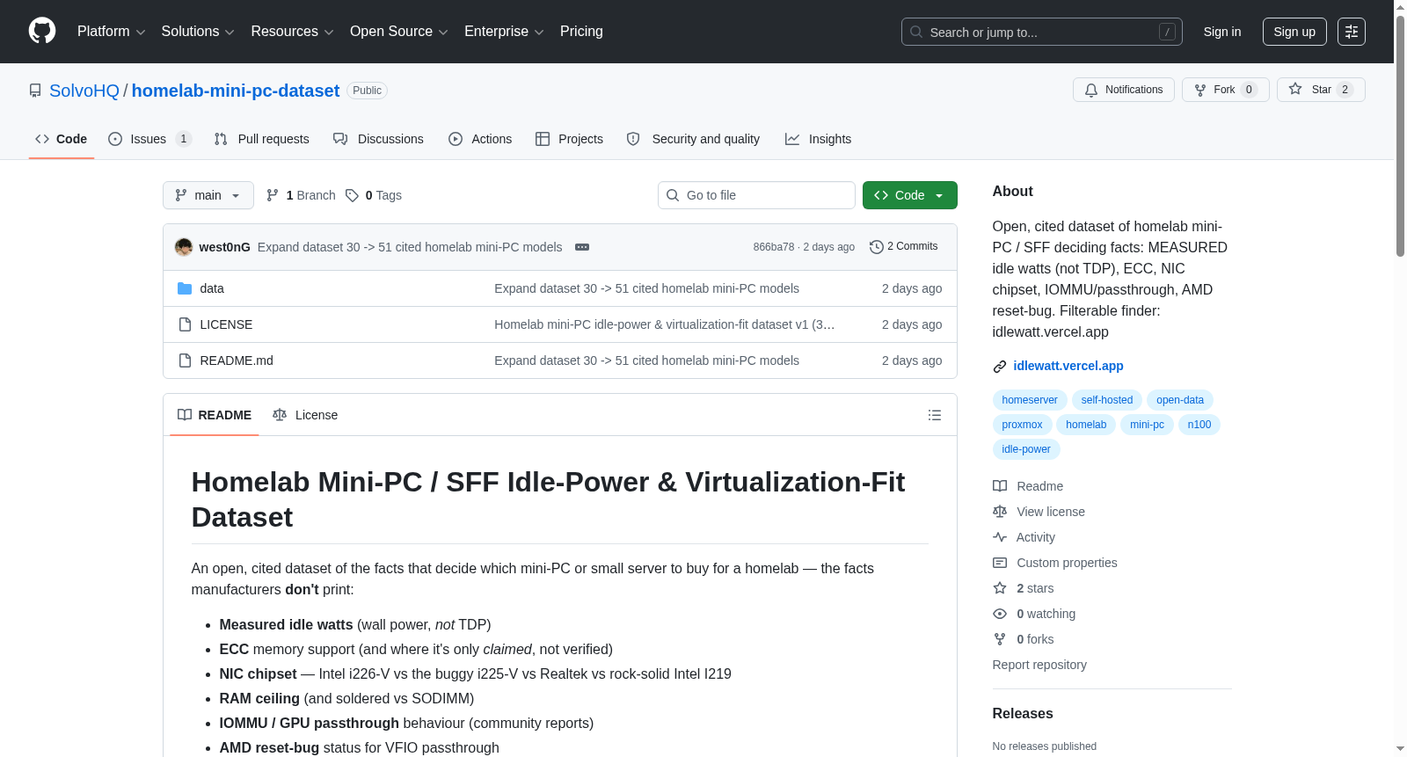
Task: Click the Notifications bell button
Action: click(x=1123, y=90)
